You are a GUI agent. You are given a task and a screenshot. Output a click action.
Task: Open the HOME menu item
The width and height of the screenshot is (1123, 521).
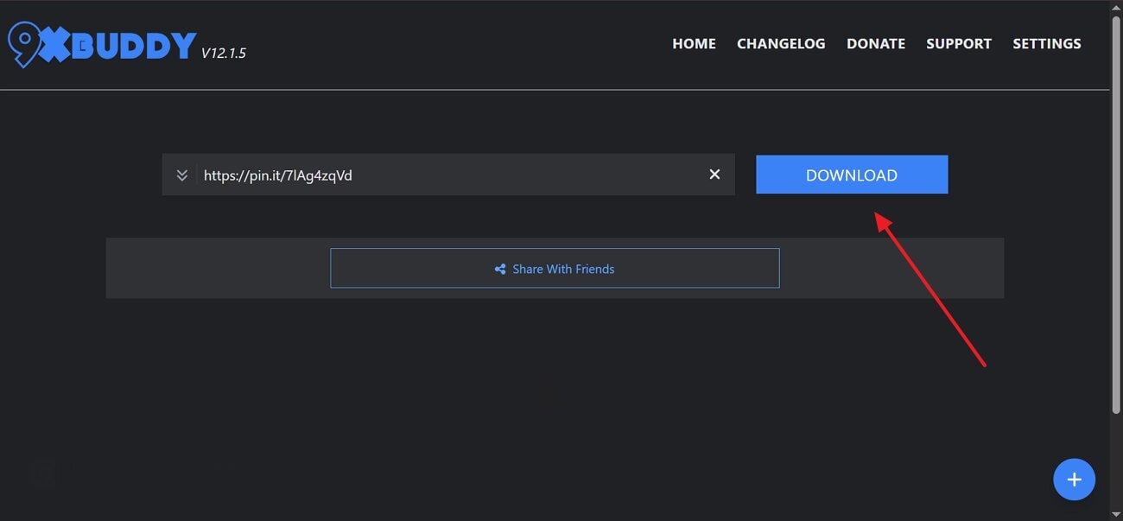694,43
